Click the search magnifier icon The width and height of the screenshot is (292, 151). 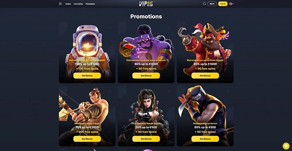click(204, 4)
